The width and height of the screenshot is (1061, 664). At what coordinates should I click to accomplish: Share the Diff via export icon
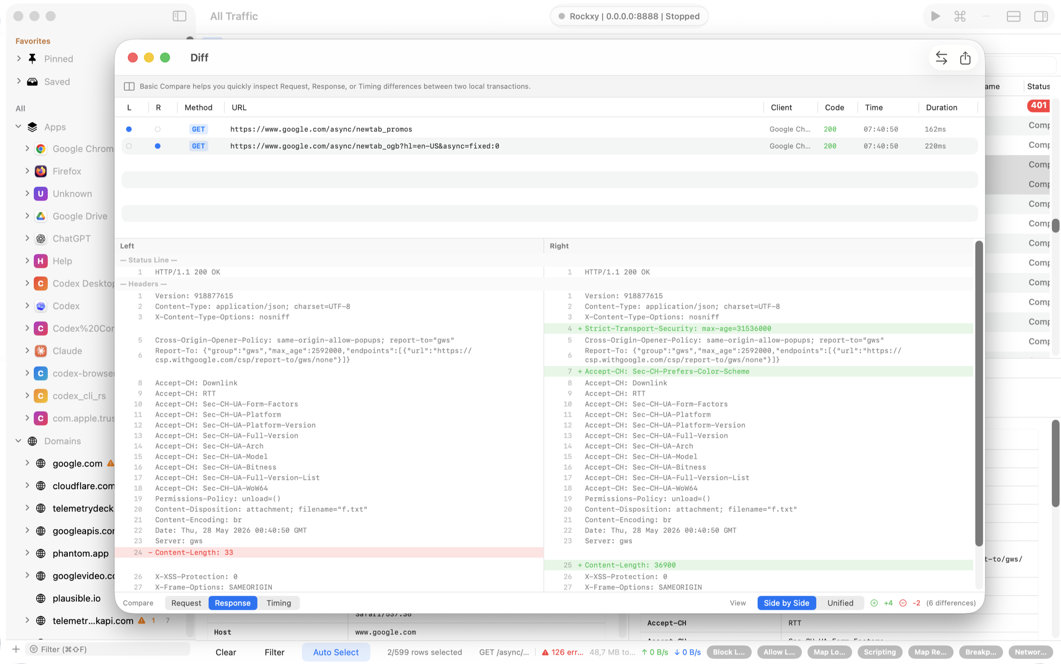click(x=965, y=58)
